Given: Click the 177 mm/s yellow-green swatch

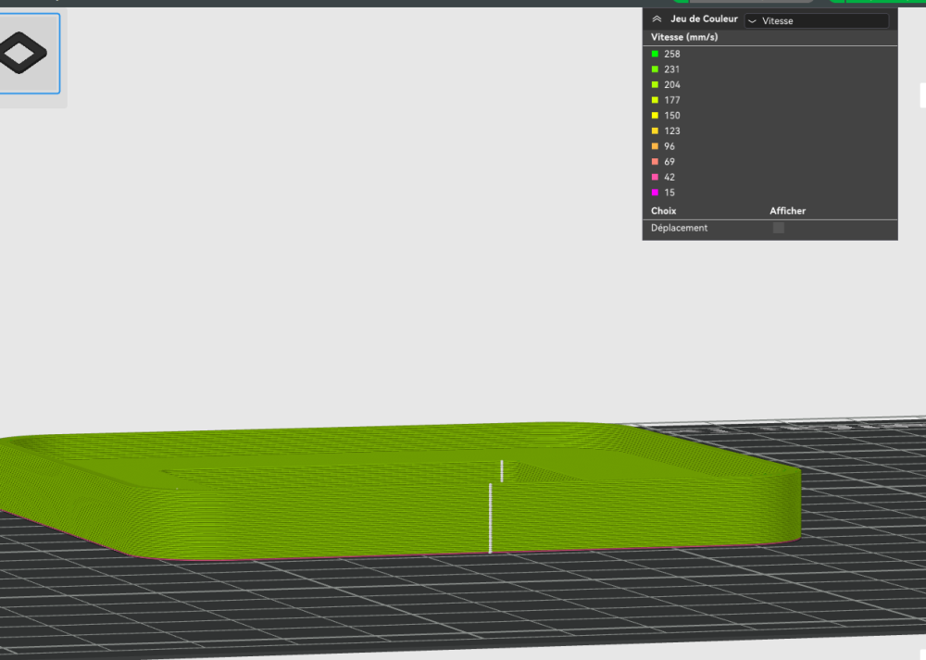Looking at the screenshot, I should (x=655, y=100).
